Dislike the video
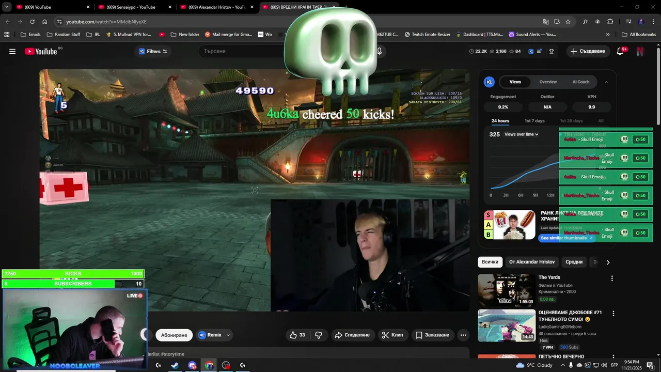The image size is (661, 372). coord(319,335)
